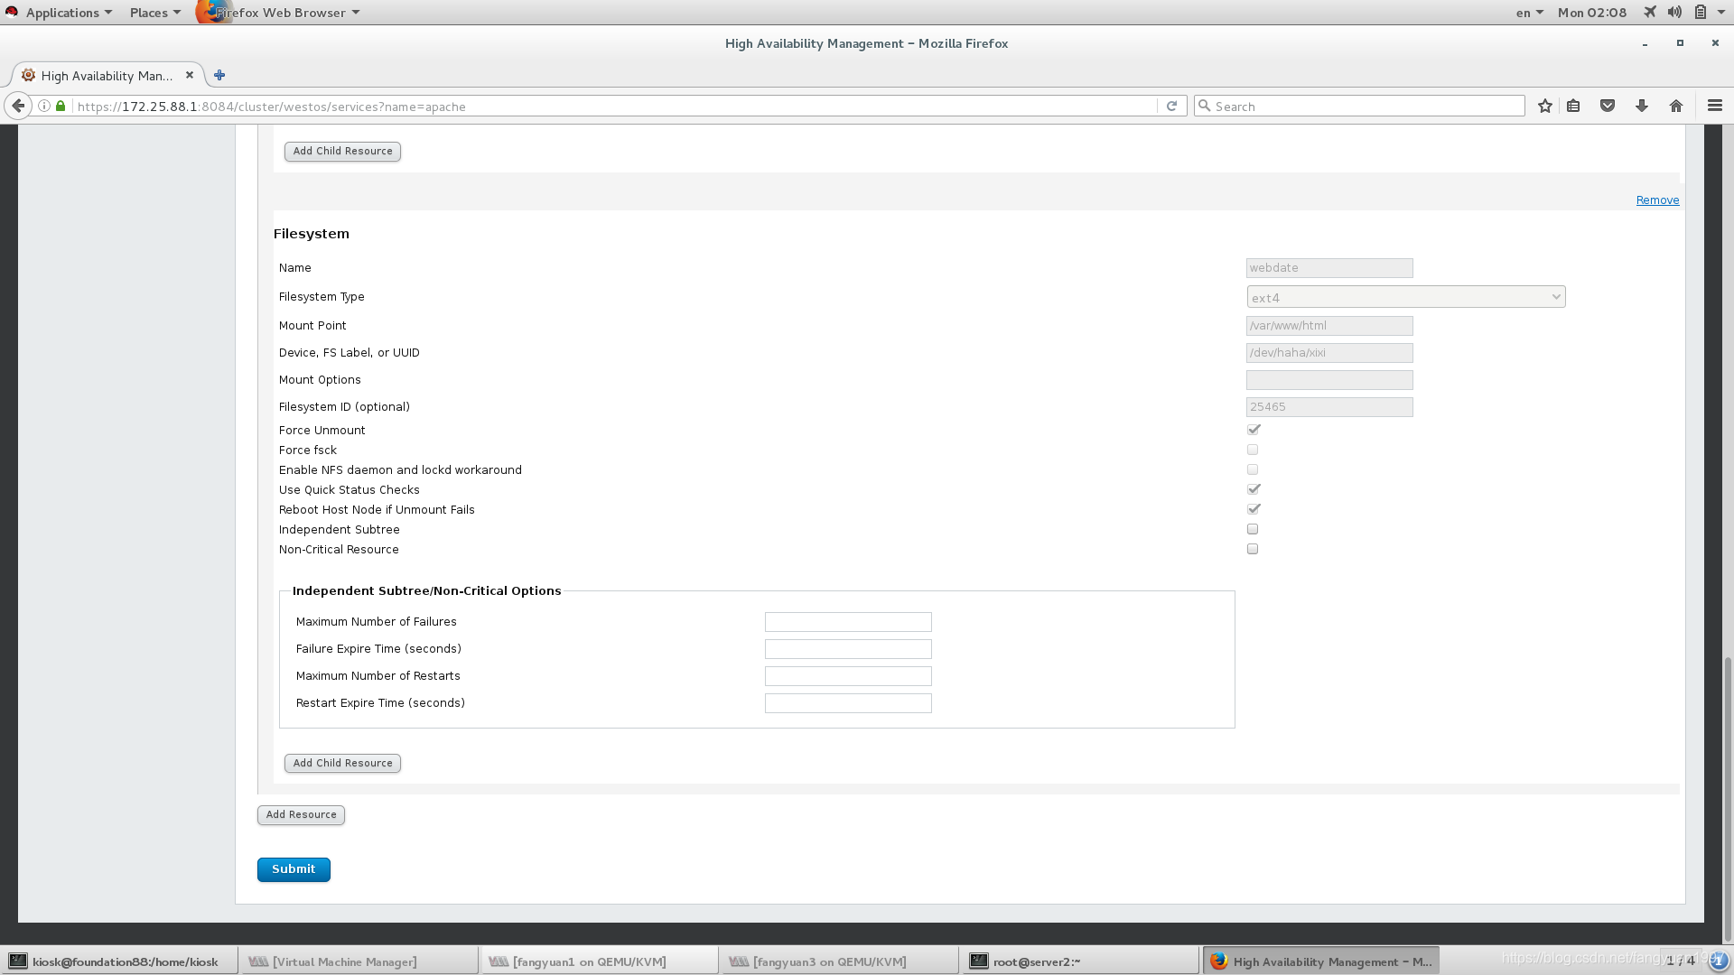Enable the Non-Critical Resource checkbox

point(1253,549)
